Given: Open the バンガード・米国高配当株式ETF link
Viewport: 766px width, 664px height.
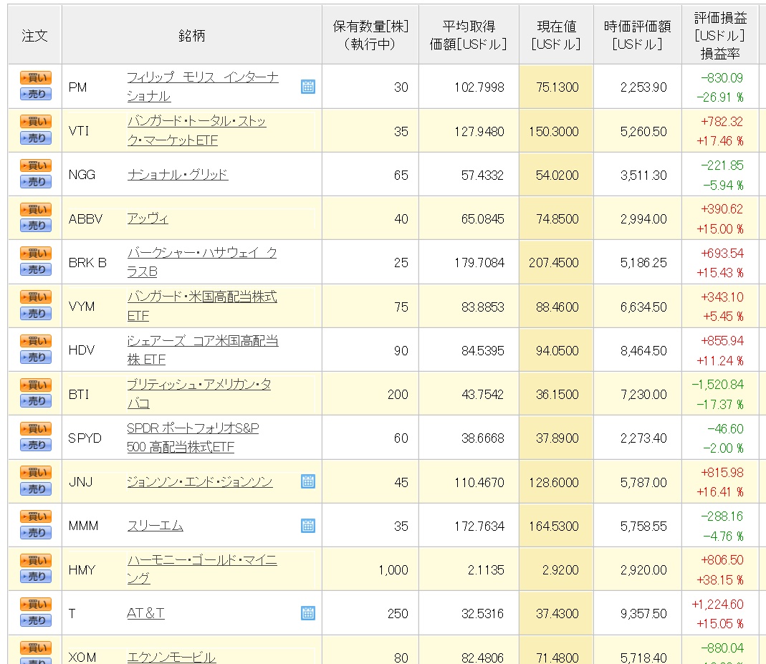Looking at the screenshot, I should click(x=202, y=306).
